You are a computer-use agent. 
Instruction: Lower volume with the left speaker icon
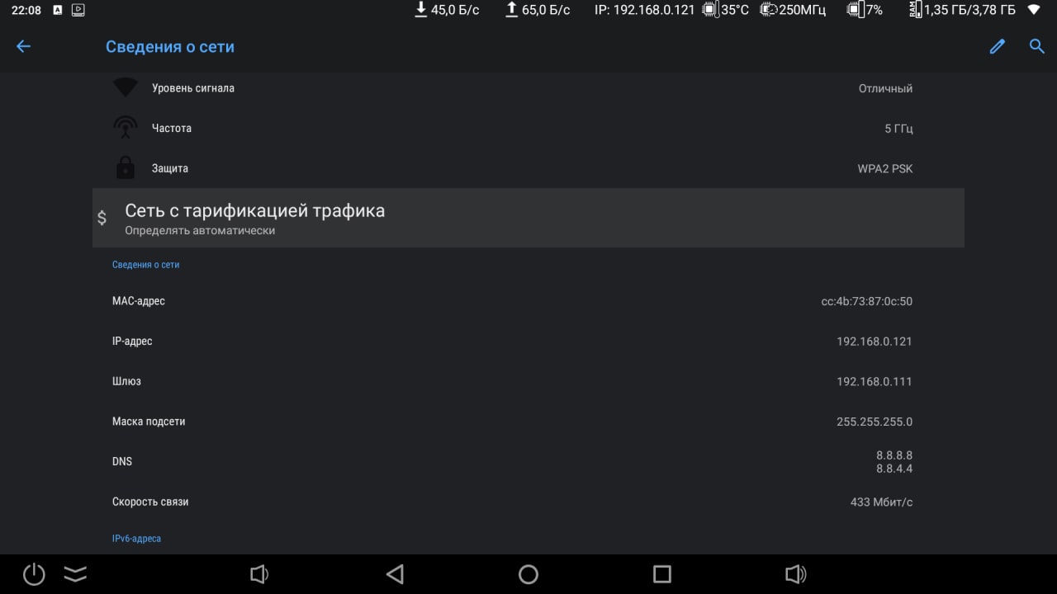tap(260, 574)
